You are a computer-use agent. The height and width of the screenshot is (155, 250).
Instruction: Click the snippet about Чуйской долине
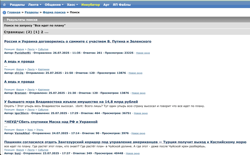[105, 146]
